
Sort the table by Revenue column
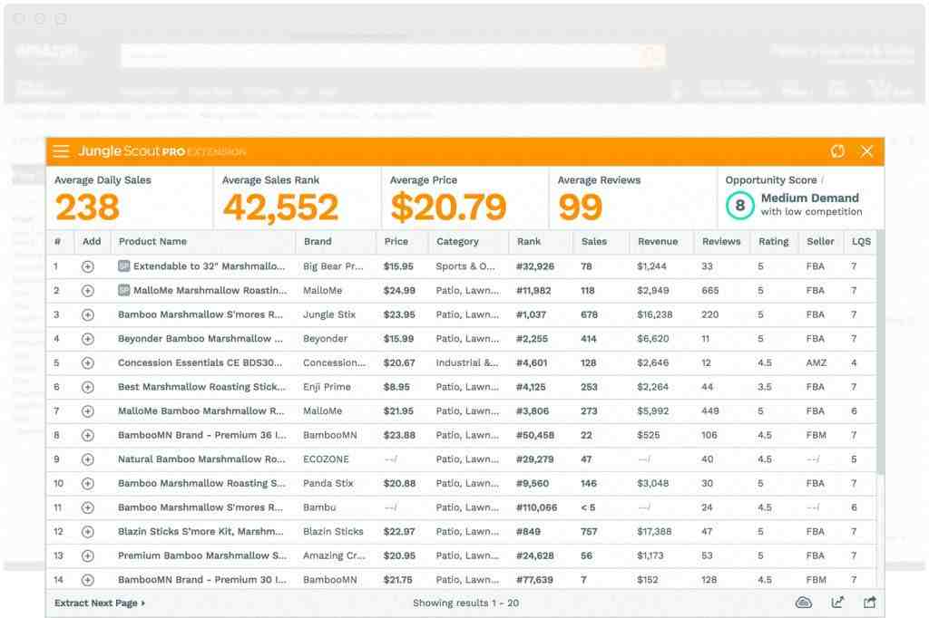658,242
